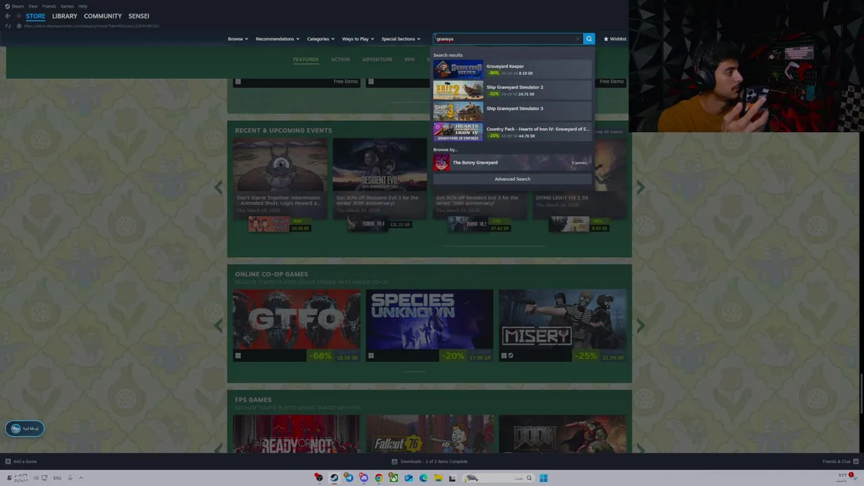Open Hearts of Iron IV Country Pack result
Viewport: 864px width, 486px height.
(x=512, y=132)
